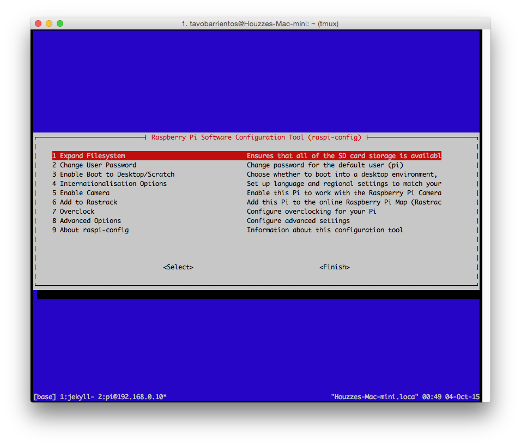
Task: Open Advanced Options entry
Action: (87, 221)
